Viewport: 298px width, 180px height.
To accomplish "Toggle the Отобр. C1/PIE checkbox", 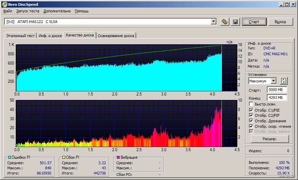I will pyautogui.click(x=251, y=110).
